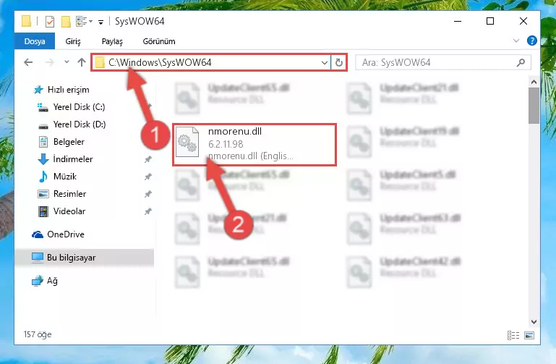Click the OneDrive cloud icon
Image resolution: width=556 pixels, height=364 pixels.
click(x=37, y=234)
